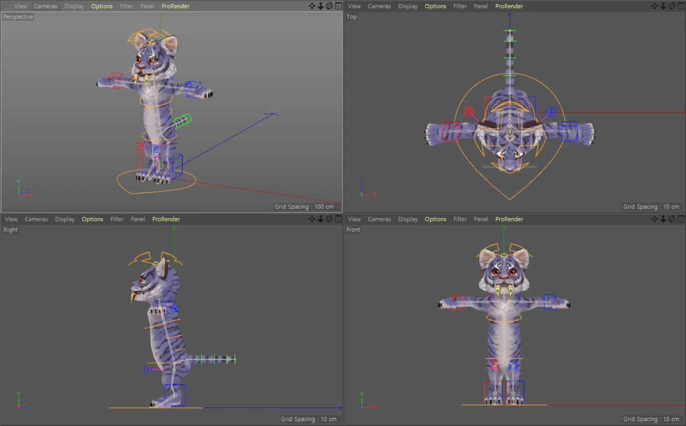686x426 pixels.
Task: Open the ProRender menu in the Right viewport
Action: point(166,219)
